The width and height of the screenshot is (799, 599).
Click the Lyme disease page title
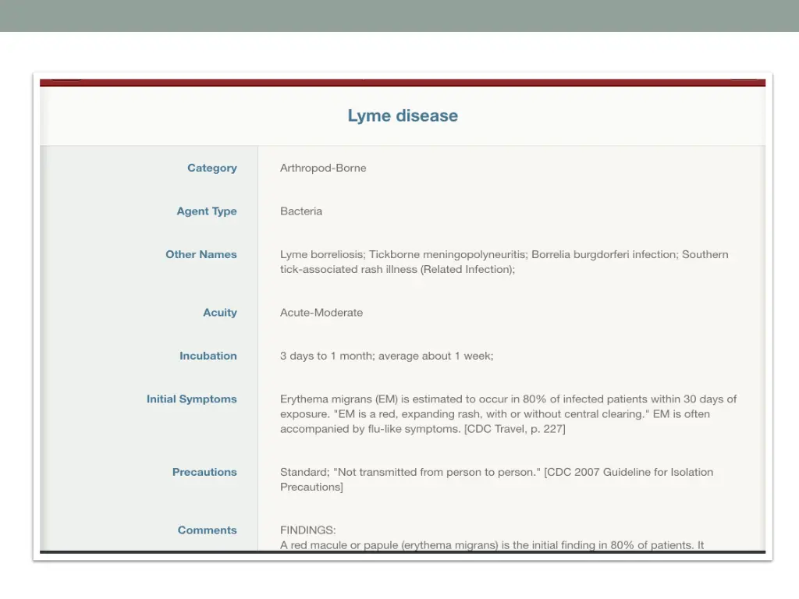click(403, 115)
